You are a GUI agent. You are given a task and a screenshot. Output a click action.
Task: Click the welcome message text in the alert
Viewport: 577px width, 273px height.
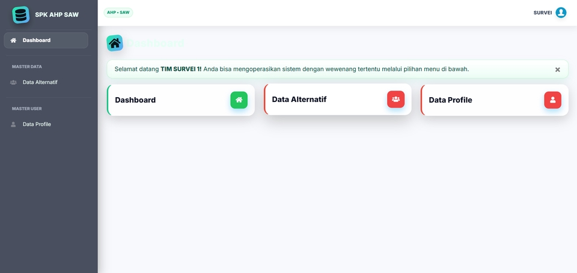click(292, 69)
